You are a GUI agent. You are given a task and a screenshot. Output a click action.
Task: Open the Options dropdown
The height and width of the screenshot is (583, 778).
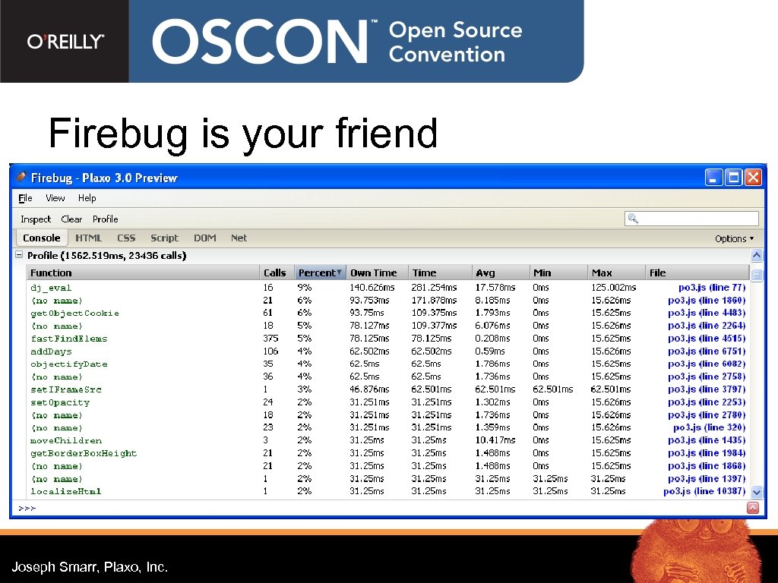[733, 238]
